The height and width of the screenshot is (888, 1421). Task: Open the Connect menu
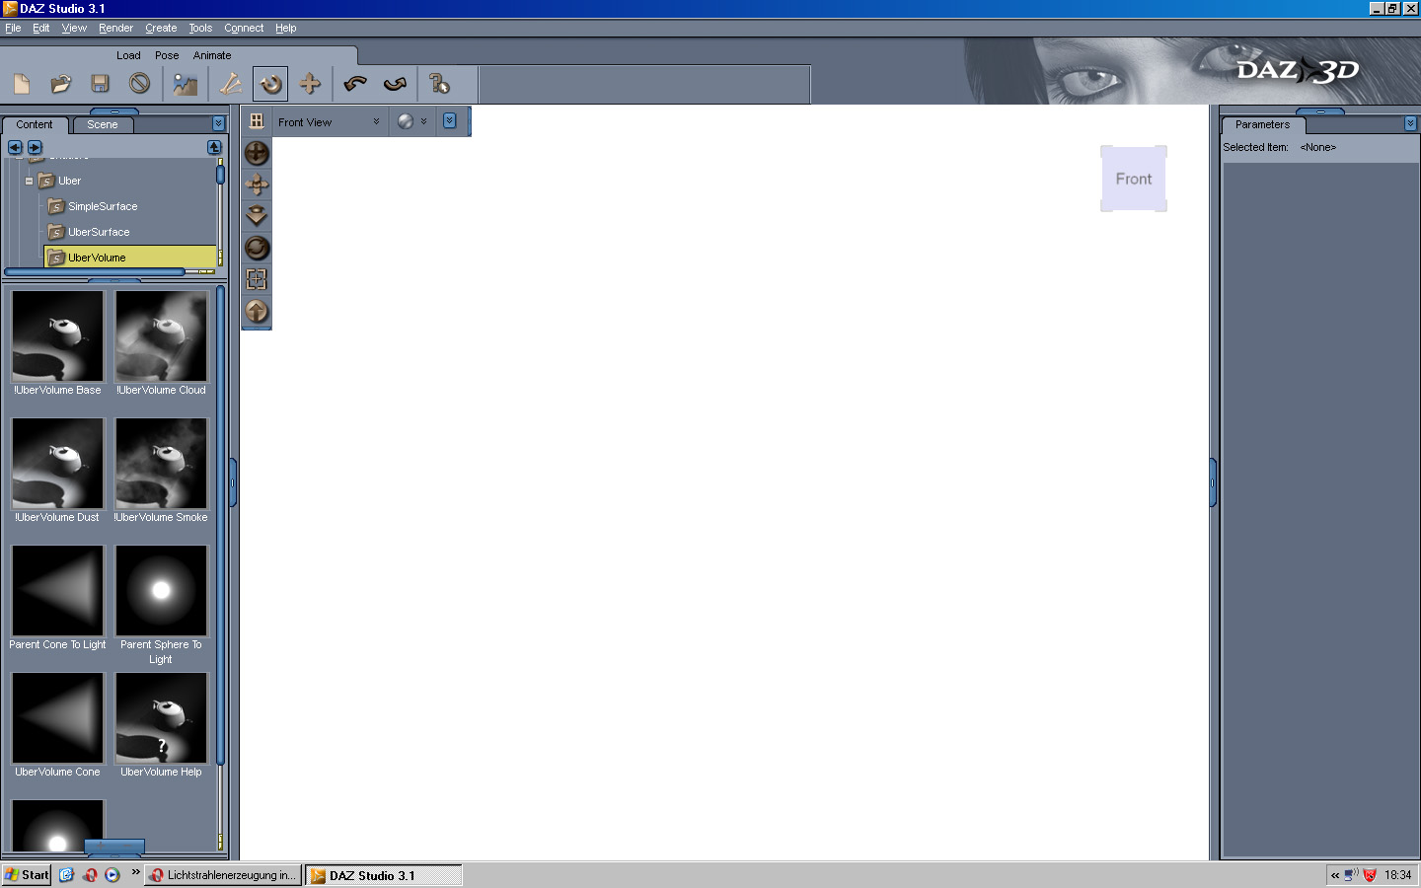(244, 28)
